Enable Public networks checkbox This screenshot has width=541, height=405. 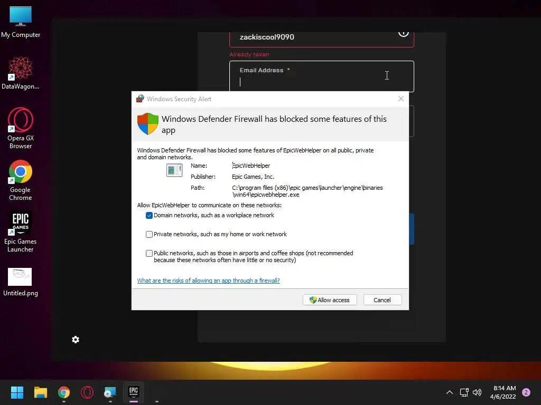pos(149,254)
